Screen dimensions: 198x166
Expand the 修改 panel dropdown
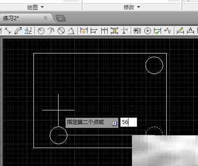139,7
